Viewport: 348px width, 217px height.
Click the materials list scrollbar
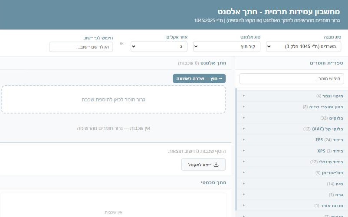(236, 149)
